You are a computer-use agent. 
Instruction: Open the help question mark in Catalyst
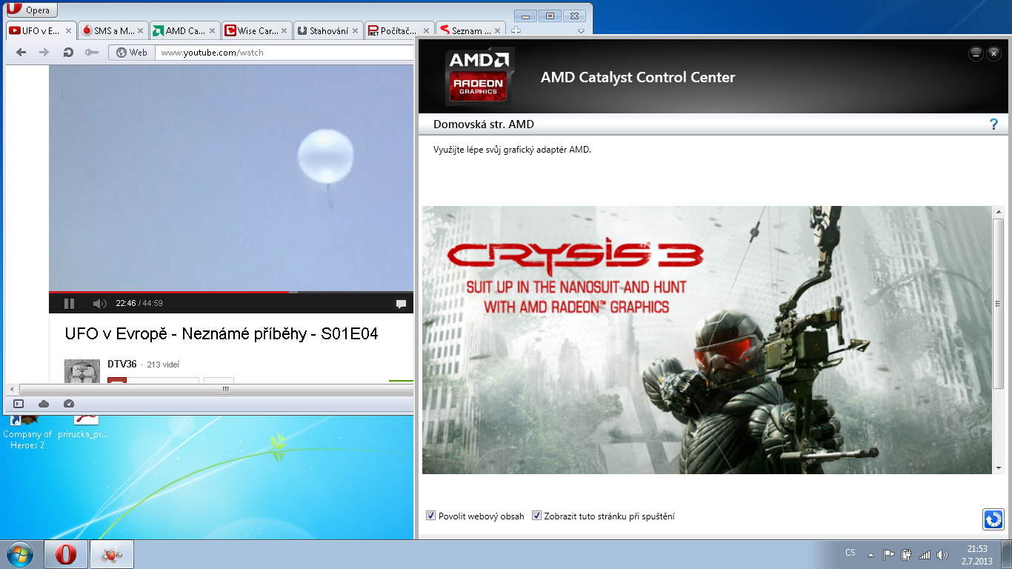994,124
